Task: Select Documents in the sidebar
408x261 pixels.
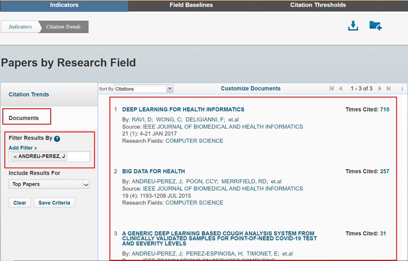Action: pos(23,118)
